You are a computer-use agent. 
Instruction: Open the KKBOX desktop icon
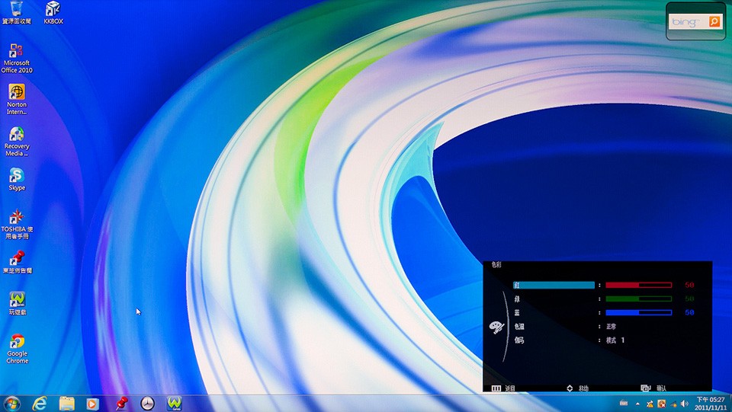(53, 10)
